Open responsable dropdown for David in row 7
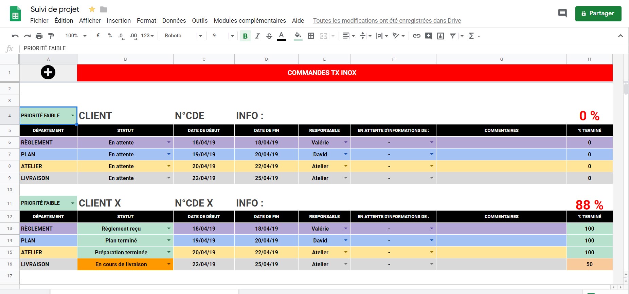Image resolution: width=629 pixels, height=294 pixels. (346, 154)
